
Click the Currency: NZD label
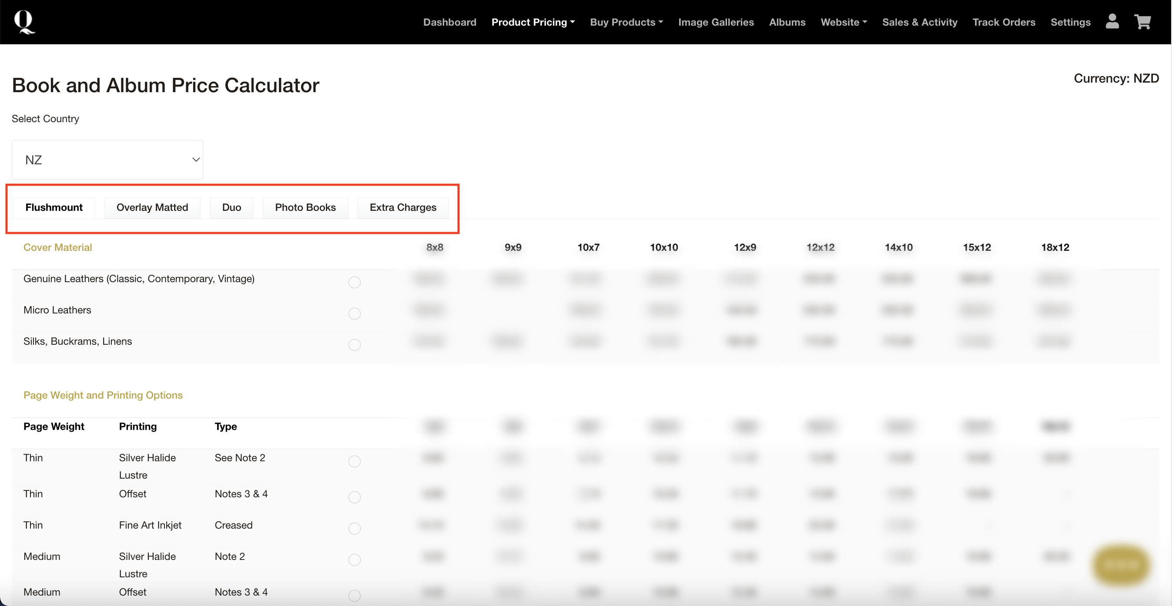pyautogui.click(x=1116, y=78)
